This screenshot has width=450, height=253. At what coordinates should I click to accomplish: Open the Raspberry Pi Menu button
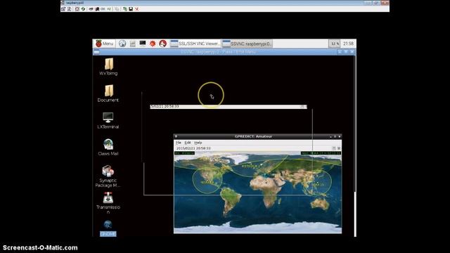click(105, 44)
